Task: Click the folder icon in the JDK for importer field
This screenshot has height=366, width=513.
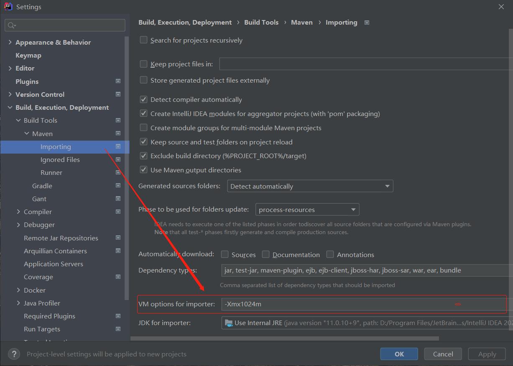Action: [x=229, y=323]
